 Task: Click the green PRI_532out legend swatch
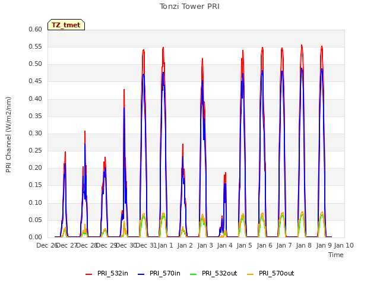[x=194, y=274]
